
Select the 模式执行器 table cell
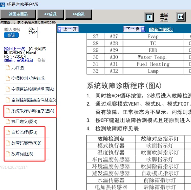(111, 146)
